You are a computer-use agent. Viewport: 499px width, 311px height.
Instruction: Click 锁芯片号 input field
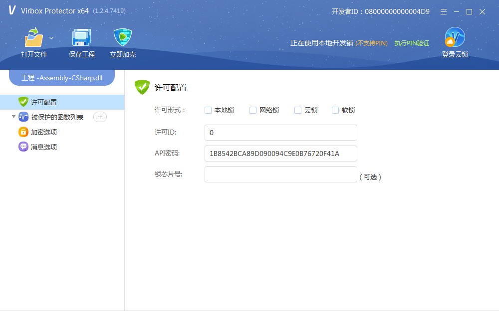(280, 174)
